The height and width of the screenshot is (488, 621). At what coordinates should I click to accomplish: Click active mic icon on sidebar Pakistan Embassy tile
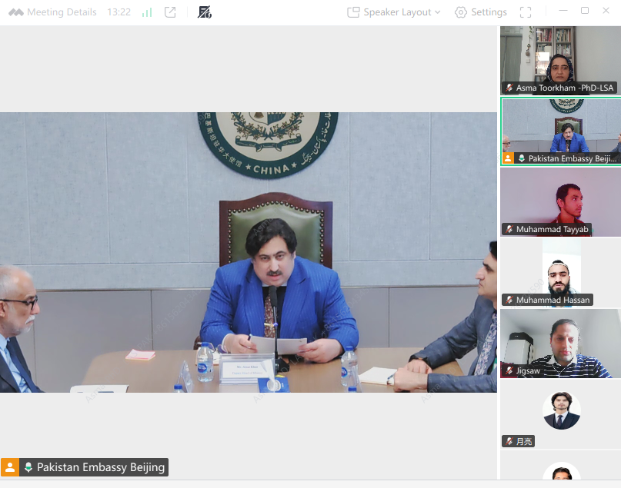(x=522, y=158)
